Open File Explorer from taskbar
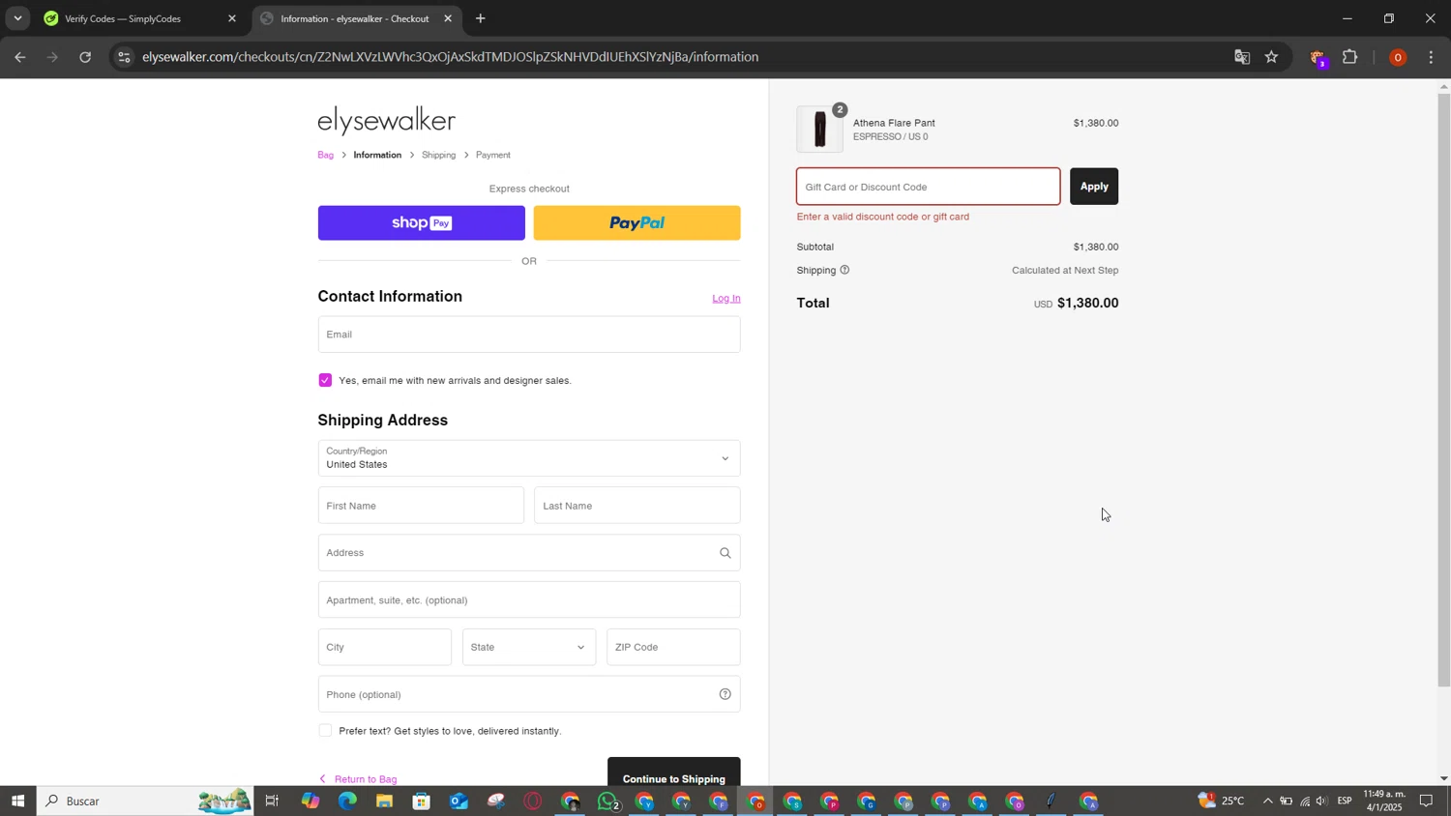This screenshot has width=1451, height=816. click(x=384, y=801)
